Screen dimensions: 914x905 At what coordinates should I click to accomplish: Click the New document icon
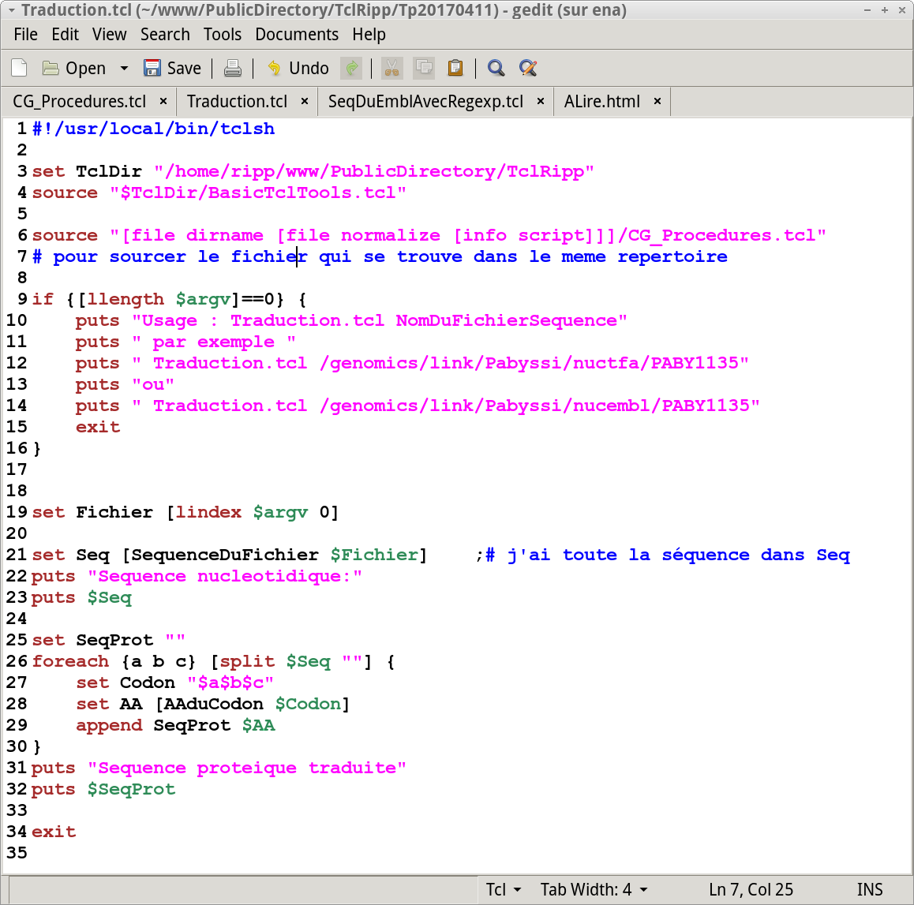tap(19, 68)
